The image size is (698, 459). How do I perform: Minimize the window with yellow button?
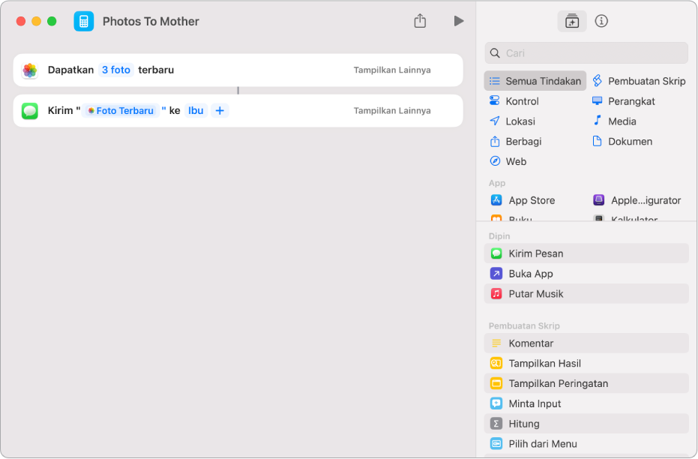click(x=37, y=21)
